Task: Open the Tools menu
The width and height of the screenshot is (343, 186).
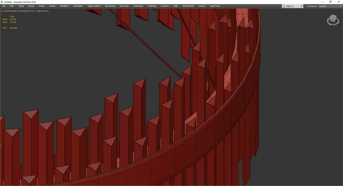Action: coord(21,6)
